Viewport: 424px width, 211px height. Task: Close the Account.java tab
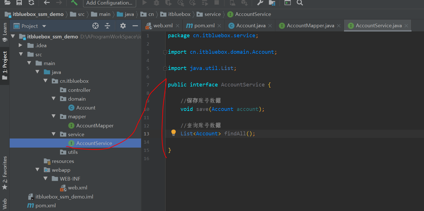270,26
